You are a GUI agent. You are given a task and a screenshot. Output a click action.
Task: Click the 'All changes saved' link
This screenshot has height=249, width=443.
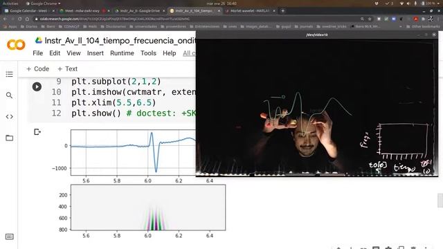pyautogui.click(x=189, y=53)
